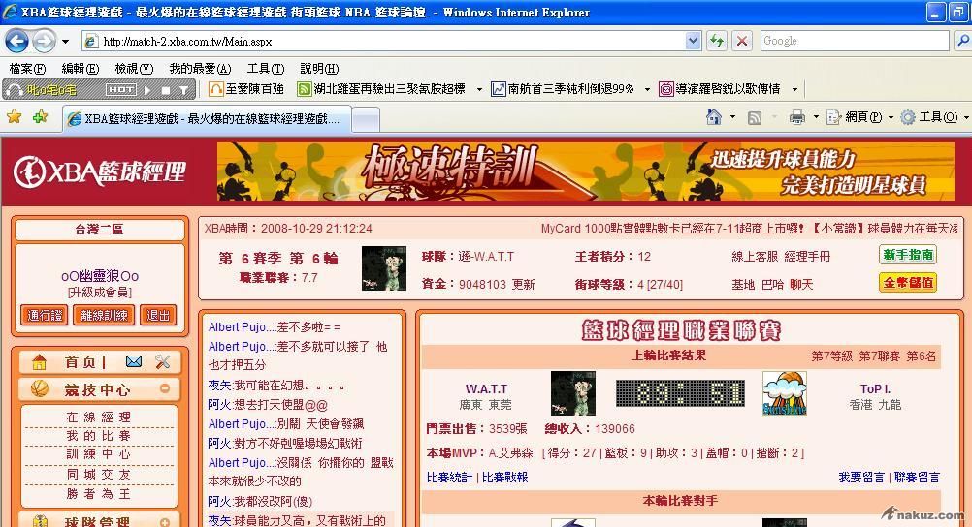
Task: Start search with the magnifier icon
Action: click(x=962, y=41)
